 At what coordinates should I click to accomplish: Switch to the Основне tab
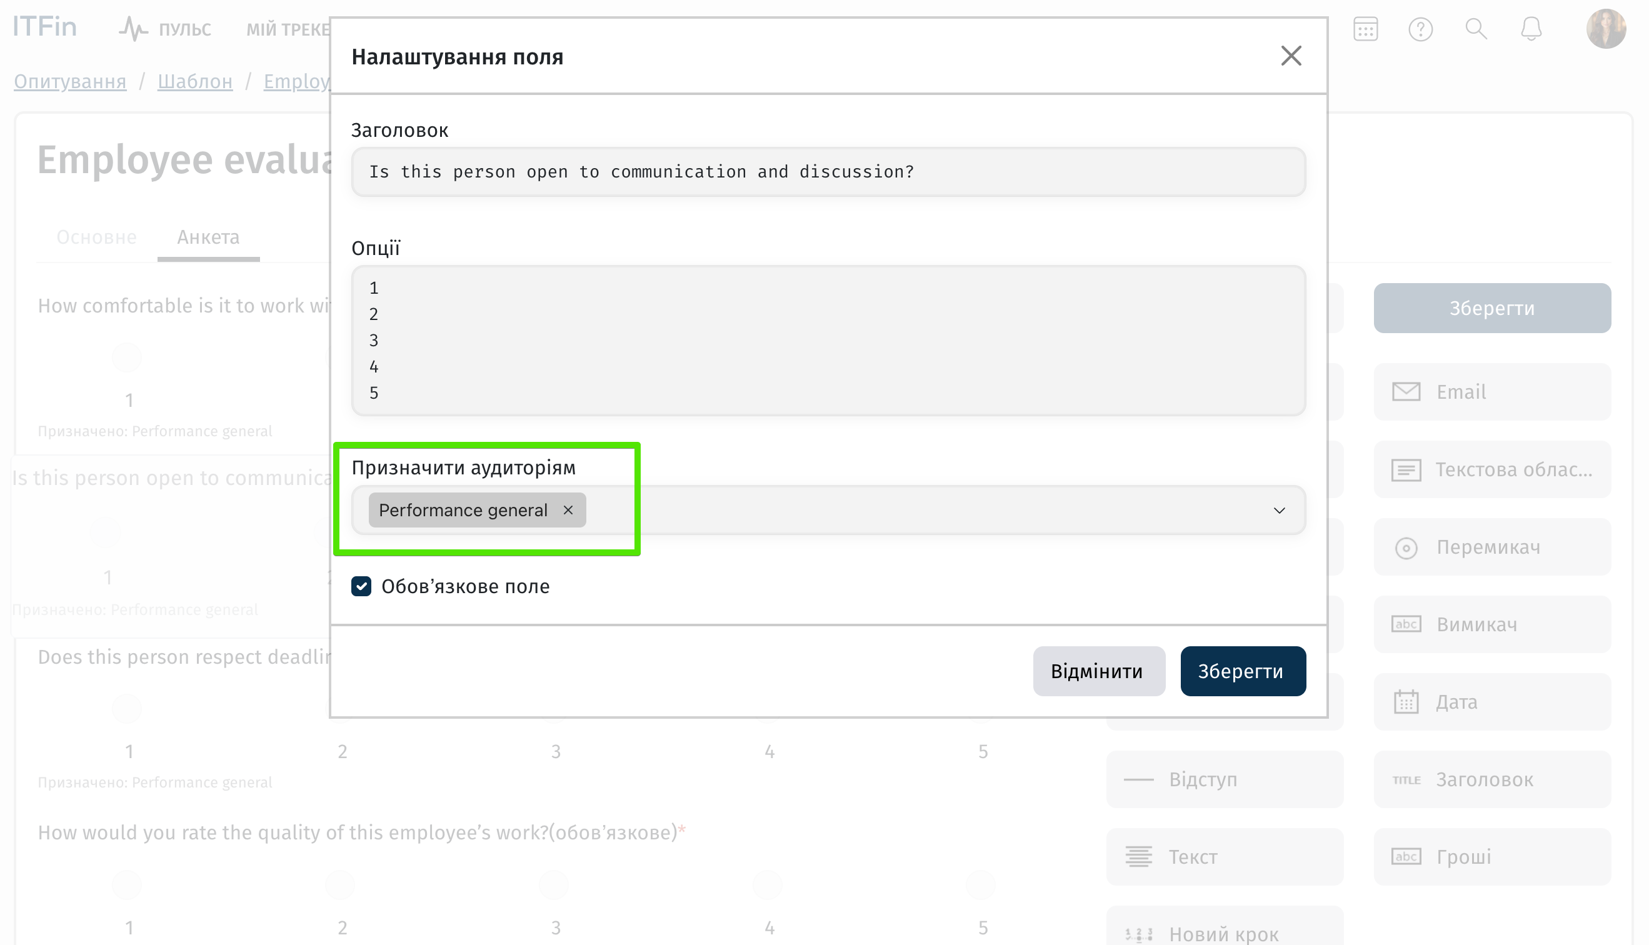97,237
